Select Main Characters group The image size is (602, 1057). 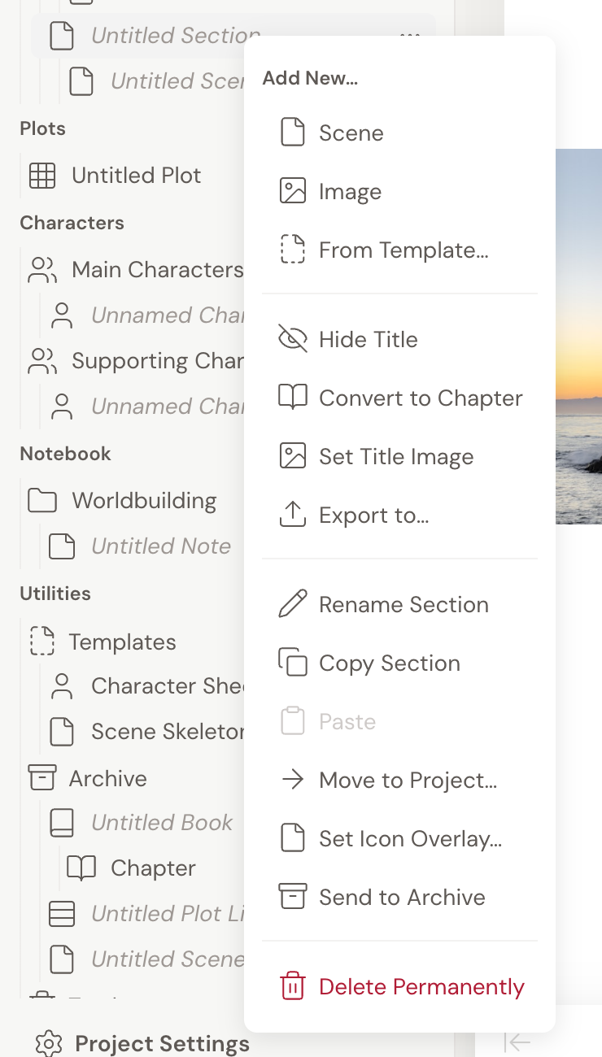(x=157, y=270)
